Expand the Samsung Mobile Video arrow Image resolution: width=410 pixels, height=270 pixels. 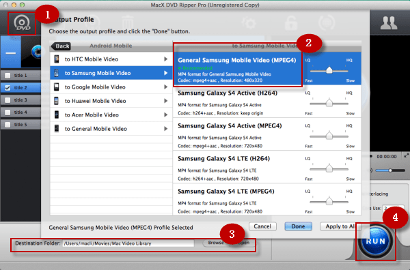coord(166,73)
